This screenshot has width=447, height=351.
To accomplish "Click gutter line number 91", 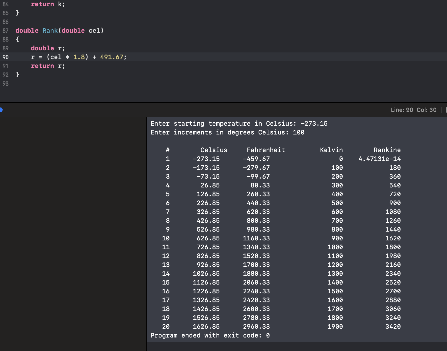I will pos(5,66).
